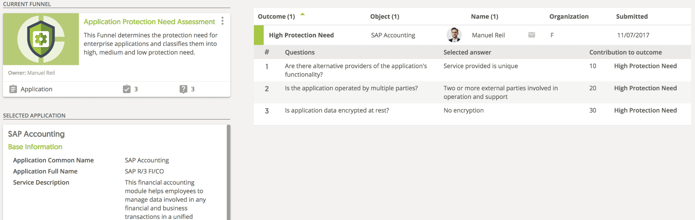Click Application Full Name label
The image size is (695, 220).
point(45,171)
